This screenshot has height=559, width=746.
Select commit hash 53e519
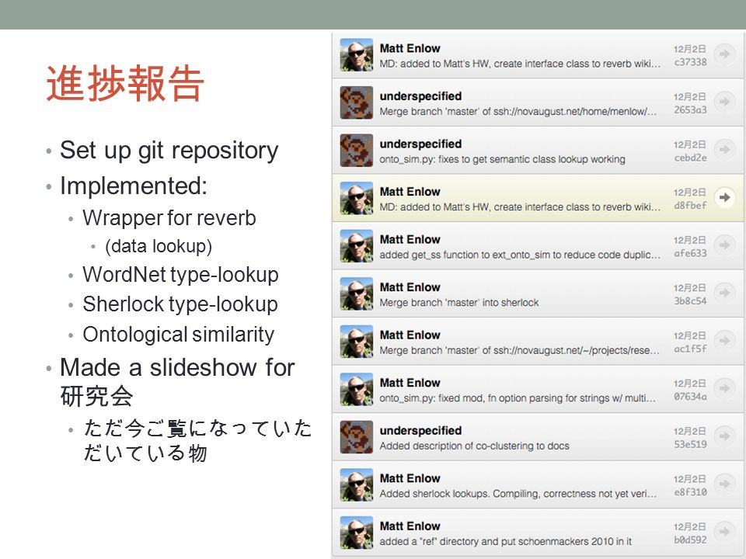click(x=690, y=444)
